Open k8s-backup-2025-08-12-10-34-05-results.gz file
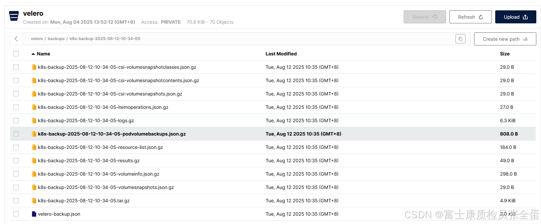Viewport: 541px width, 224px height. (89, 161)
